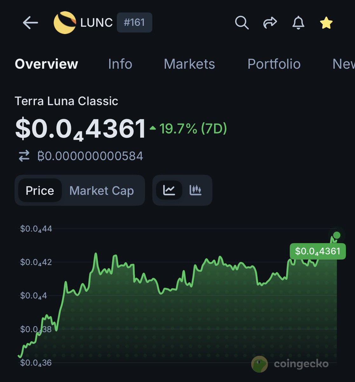Tap the back arrow icon
This screenshot has width=355, height=382.
coord(31,23)
